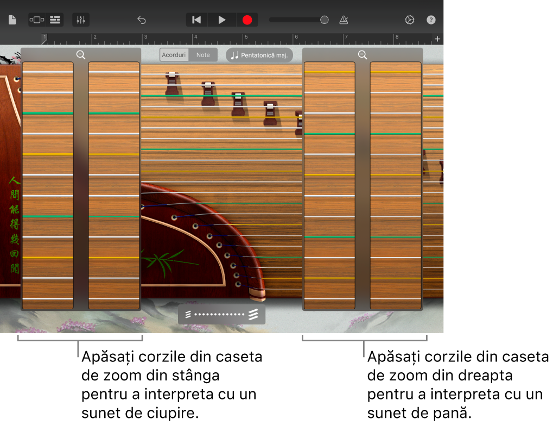Image resolution: width=553 pixels, height=425 pixels.
Task: Tap the Undo icon
Action: 141,20
